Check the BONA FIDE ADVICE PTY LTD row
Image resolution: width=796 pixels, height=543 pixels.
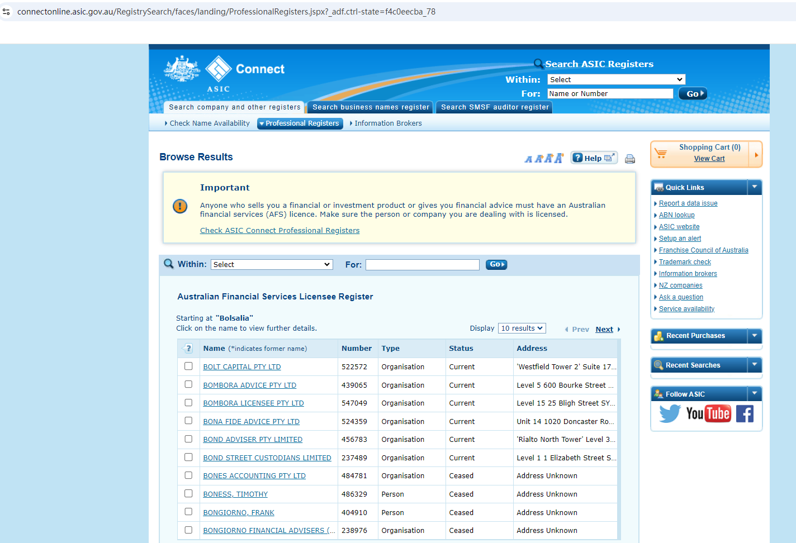tap(188, 421)
